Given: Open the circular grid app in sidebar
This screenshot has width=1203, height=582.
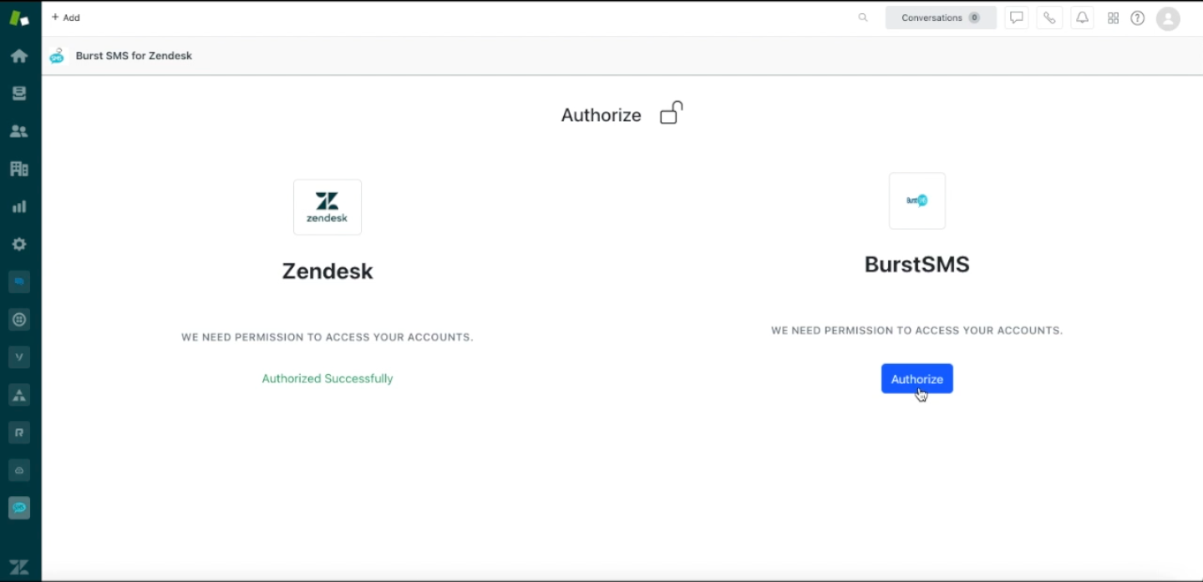Looking at the screenshot, I should (x=19, y=319).
